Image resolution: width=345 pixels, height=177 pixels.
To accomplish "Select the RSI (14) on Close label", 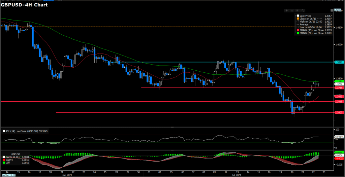I will coord(23,131).
